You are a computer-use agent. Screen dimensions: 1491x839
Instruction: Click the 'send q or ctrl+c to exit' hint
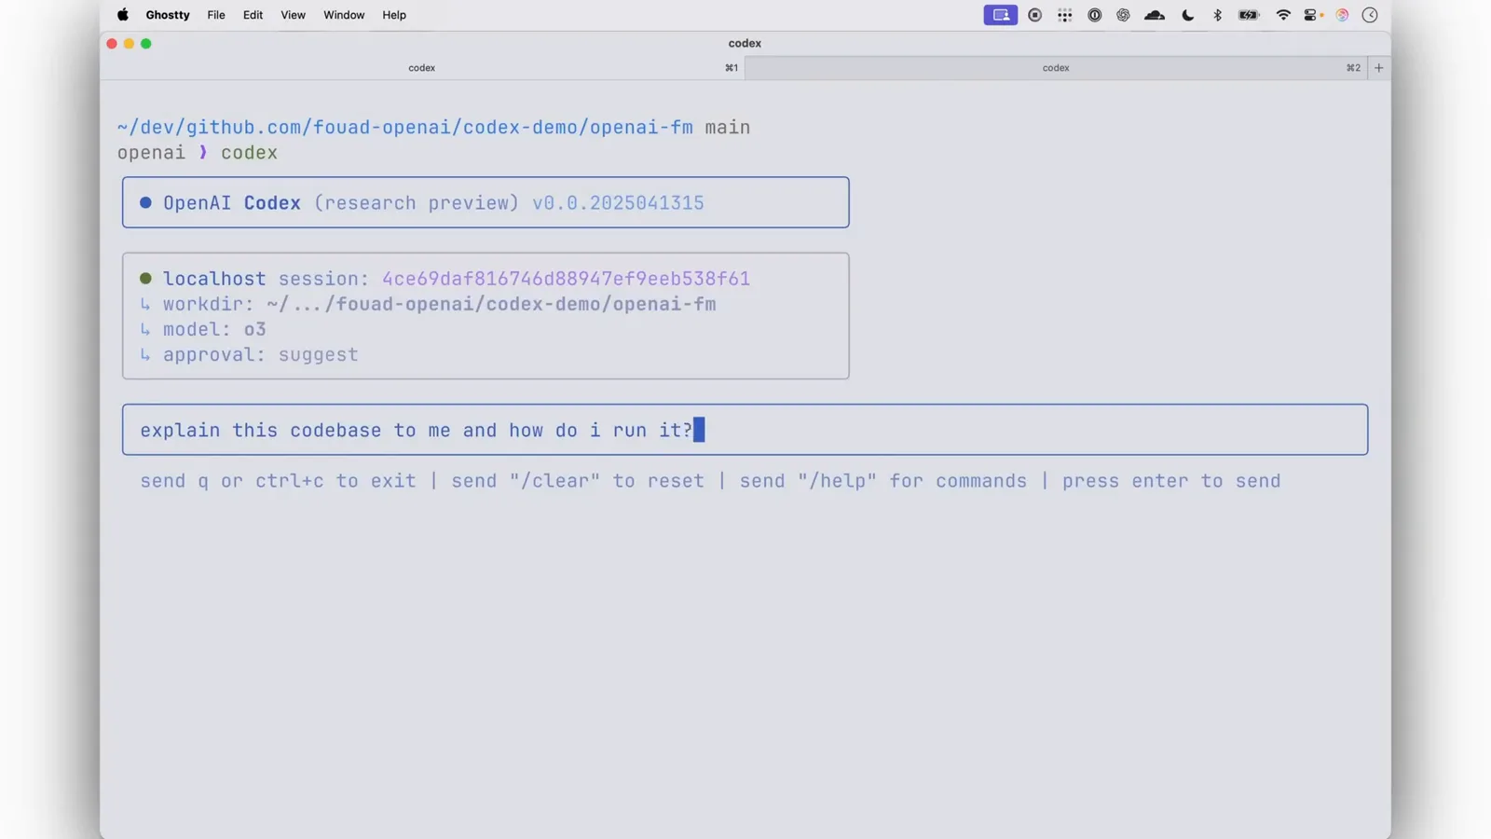(x=279, y=481)
